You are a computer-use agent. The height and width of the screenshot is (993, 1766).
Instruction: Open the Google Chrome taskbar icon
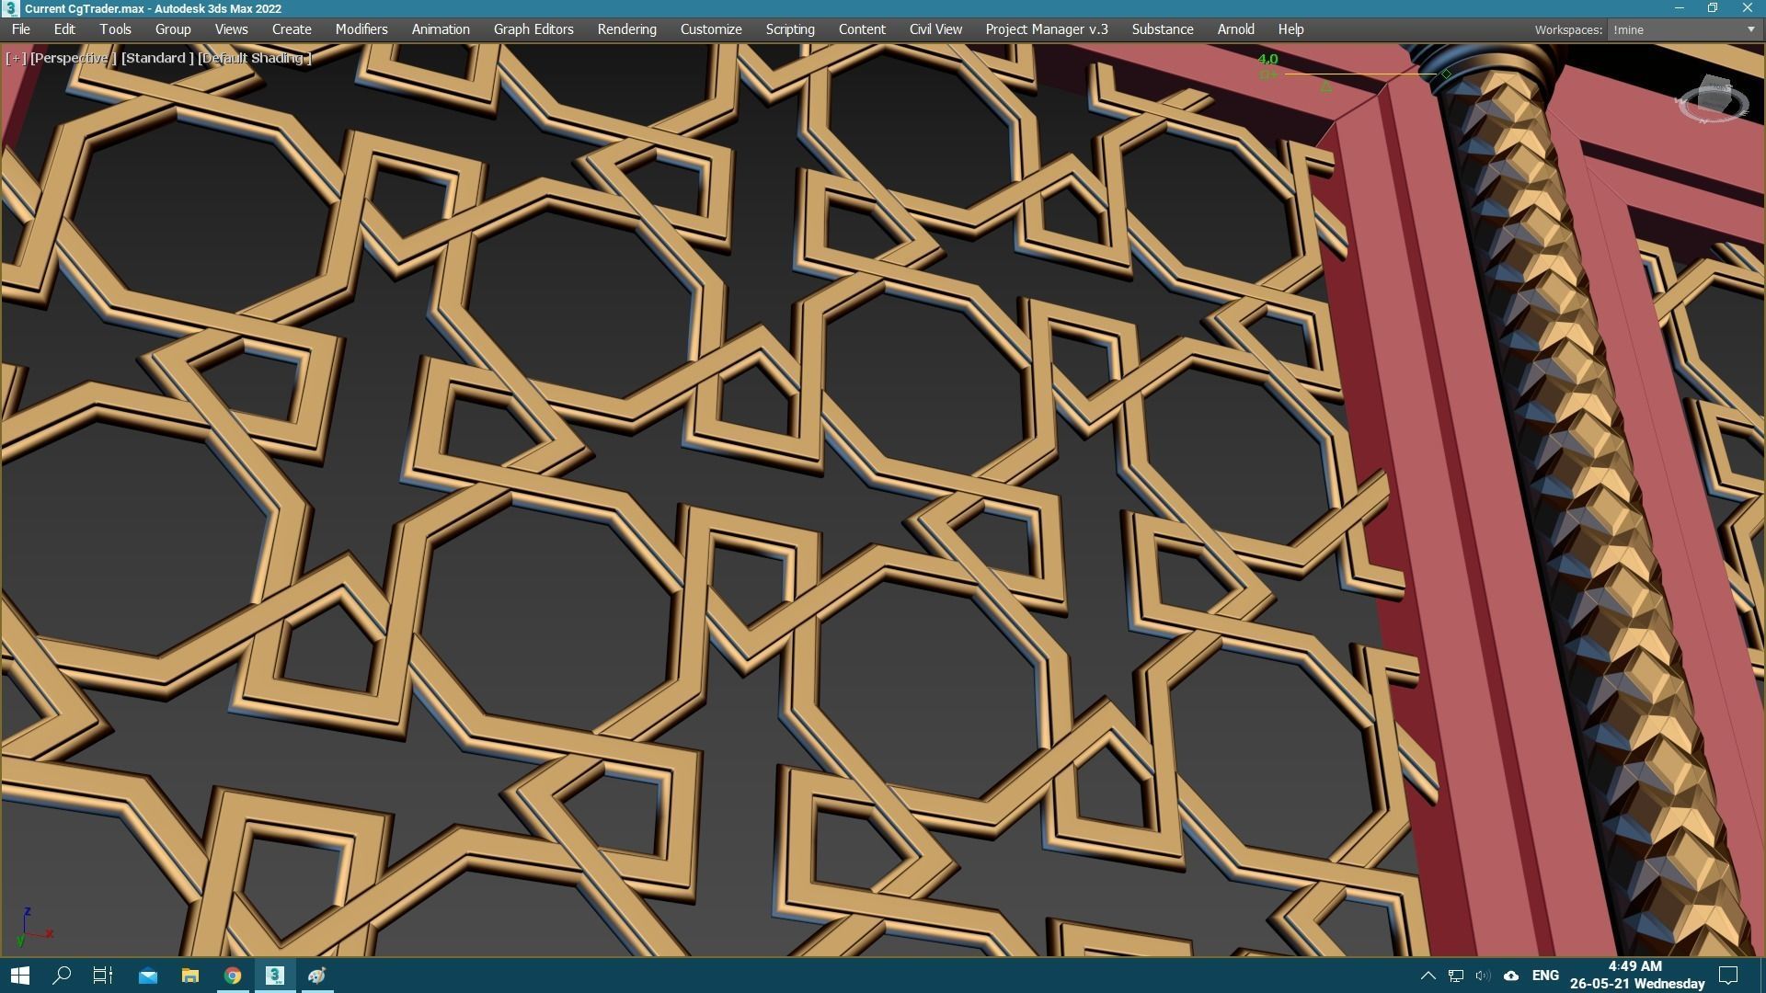[233, 976]
